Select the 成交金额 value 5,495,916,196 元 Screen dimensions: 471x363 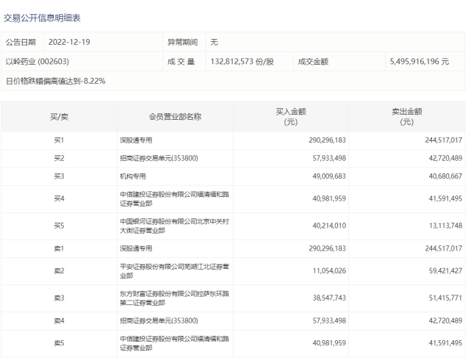[x=419, y=62]
